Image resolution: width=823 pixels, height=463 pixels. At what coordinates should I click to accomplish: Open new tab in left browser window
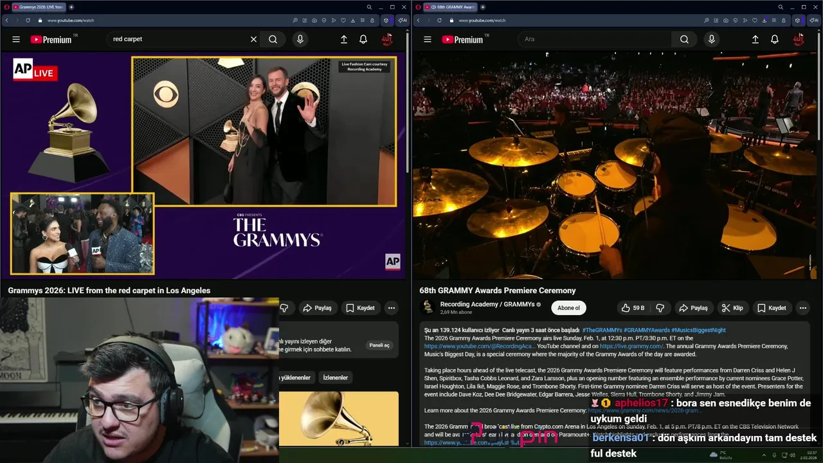(71, 7)
